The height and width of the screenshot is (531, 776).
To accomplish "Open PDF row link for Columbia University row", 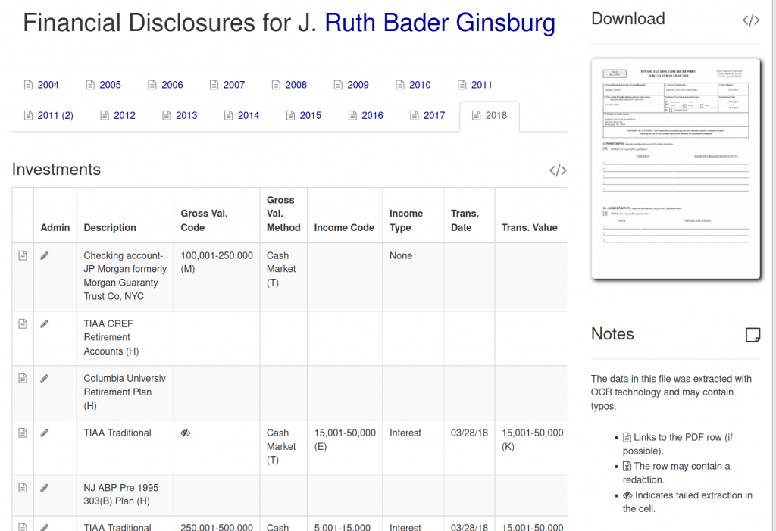I will 23,379.
